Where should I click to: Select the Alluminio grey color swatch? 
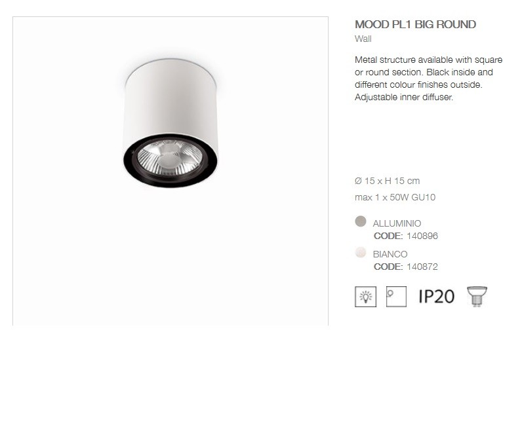361,221
